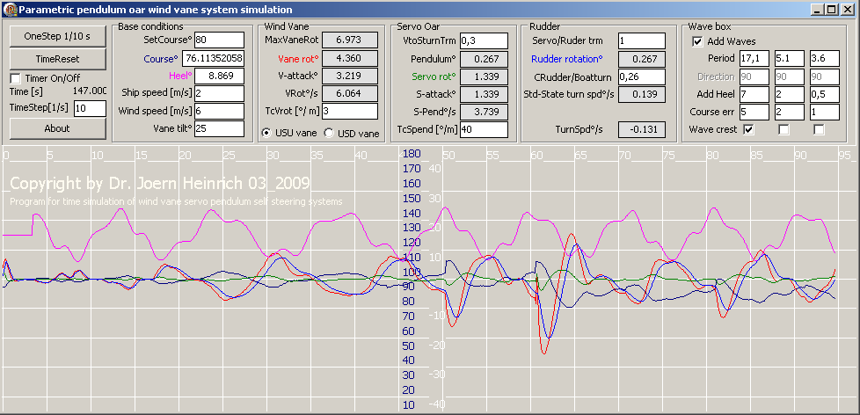Edit the SetCourse° field

point(219,40)
